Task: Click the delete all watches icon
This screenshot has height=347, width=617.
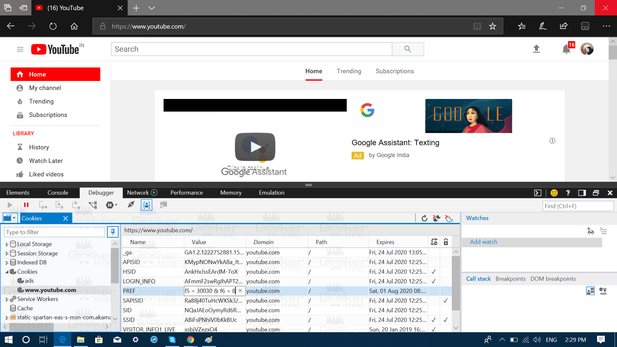Action: click(603, 231)
